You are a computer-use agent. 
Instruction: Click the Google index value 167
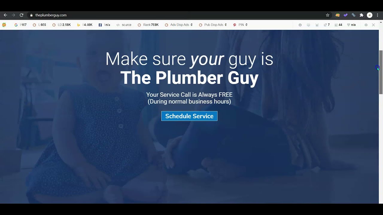(21, 25)
